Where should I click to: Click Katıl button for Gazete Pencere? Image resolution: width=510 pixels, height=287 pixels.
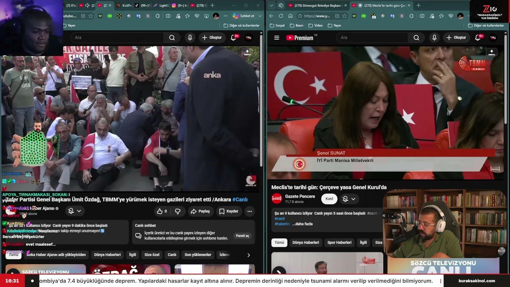pyautogui.click(x=329, y=199)
